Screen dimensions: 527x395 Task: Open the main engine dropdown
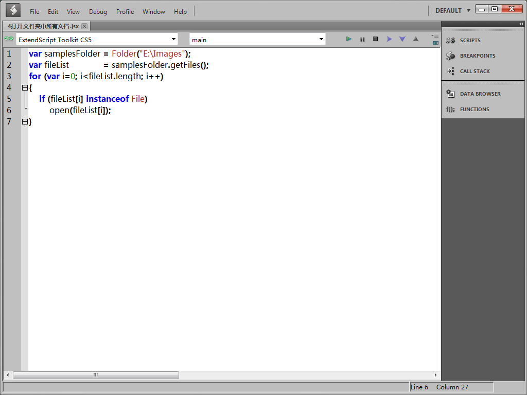coord(257,40)
